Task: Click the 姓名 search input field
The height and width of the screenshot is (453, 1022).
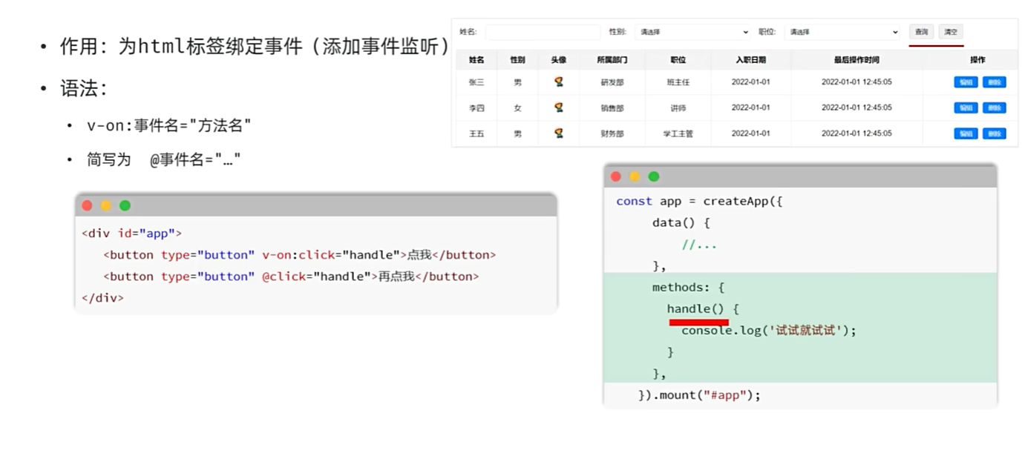Action: (543, 32)
